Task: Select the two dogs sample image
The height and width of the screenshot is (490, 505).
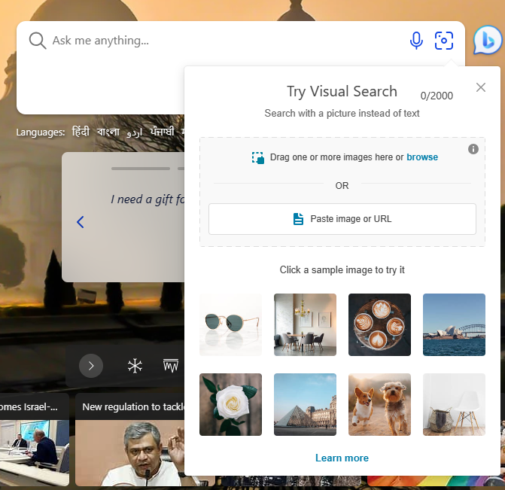Action: coord(379,404)
